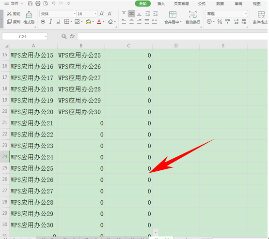Cut selection with the 剪切 scissors button

coord(14,14)
